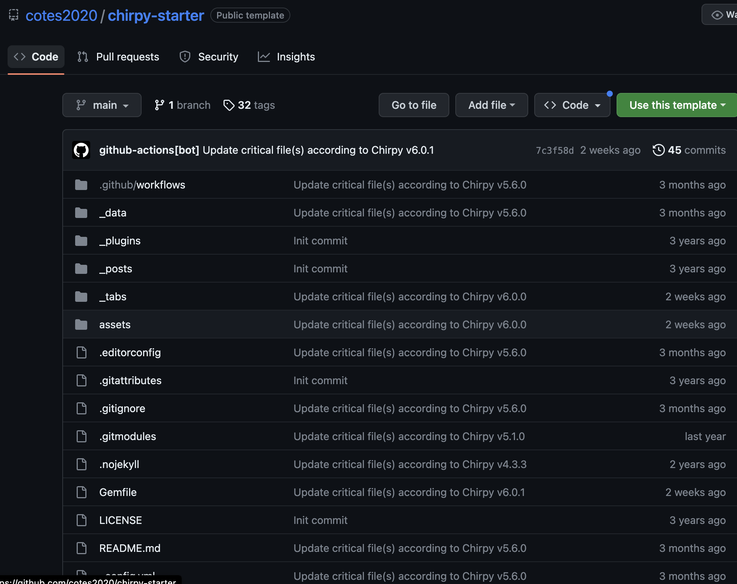Click the github-actions bot avatar
The height and width of the screenshot is (584, 737).
[x=81, y=150]
